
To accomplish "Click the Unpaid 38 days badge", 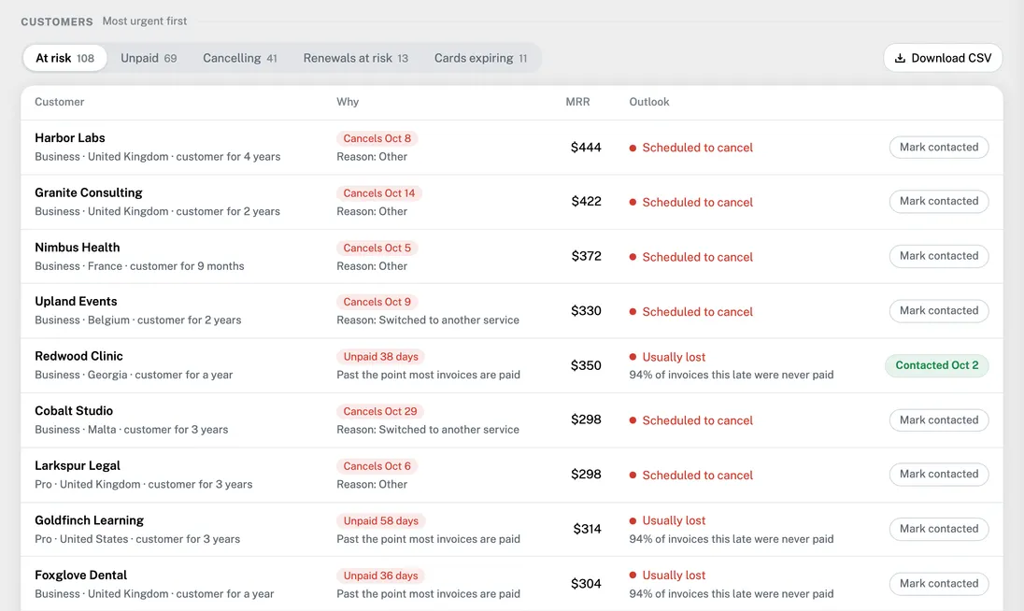I will [381, 357].
